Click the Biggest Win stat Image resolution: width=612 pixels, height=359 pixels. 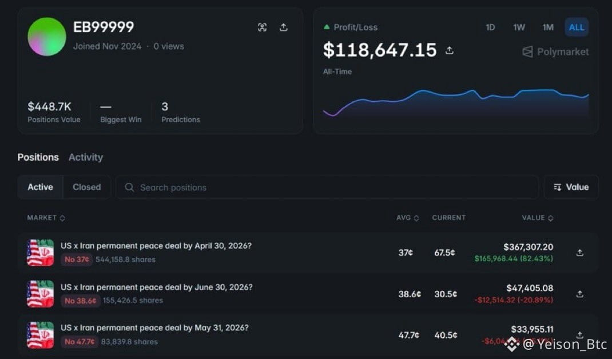[x=121, y=112]
